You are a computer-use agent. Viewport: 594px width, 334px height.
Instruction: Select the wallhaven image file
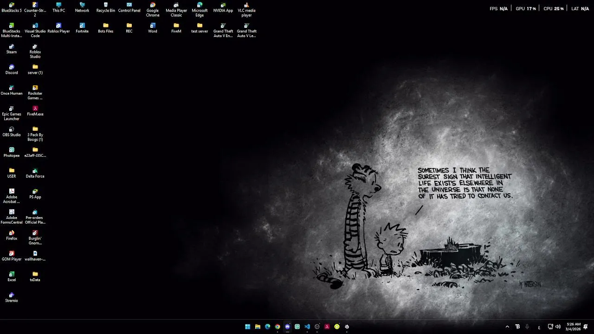35,256
